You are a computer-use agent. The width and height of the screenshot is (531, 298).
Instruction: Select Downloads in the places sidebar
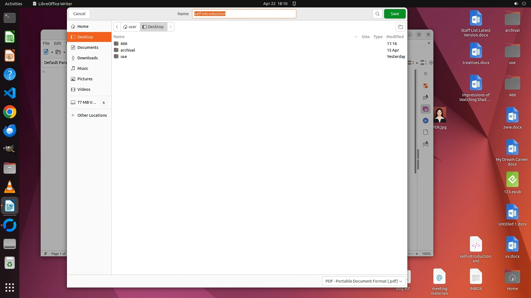[x=87, y=58]
